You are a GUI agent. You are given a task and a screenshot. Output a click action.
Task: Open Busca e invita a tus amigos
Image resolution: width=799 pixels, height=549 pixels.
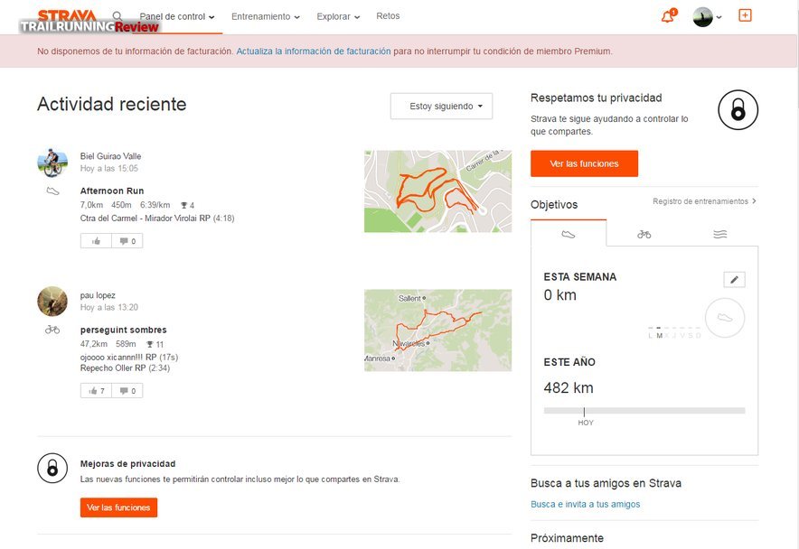585,504
